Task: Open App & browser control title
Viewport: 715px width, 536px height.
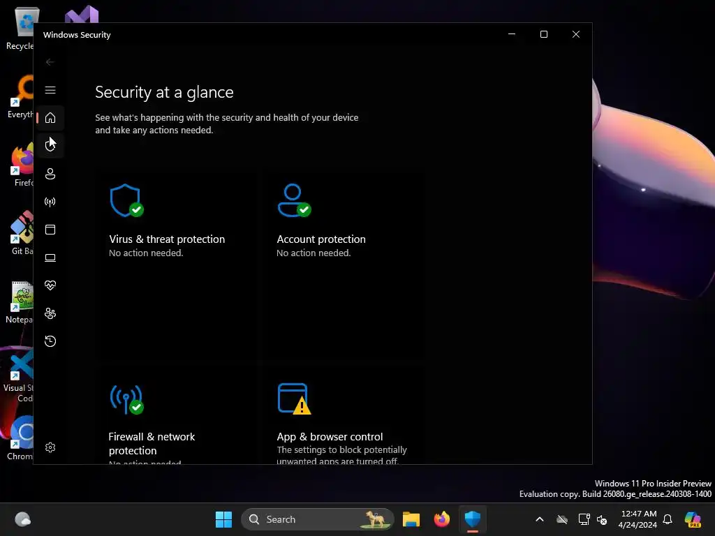Action: pos(330,437)
